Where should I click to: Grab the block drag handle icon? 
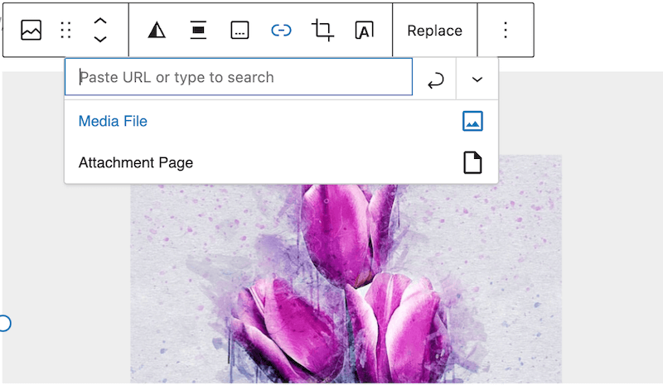(x=65, y=30)
